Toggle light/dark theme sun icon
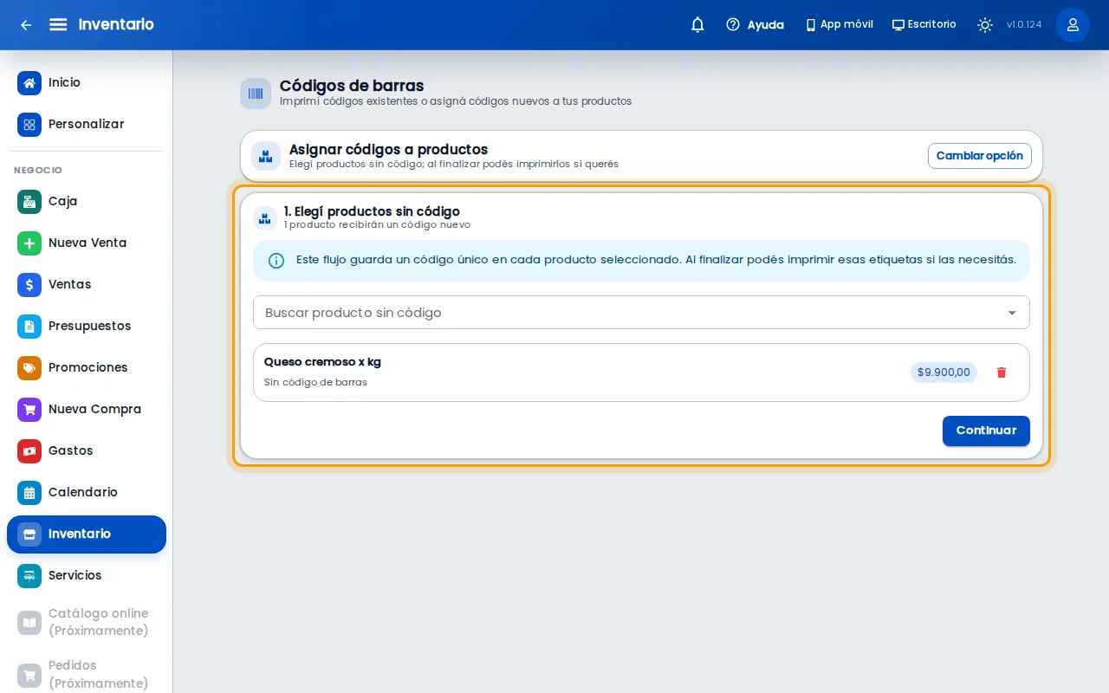This screenshot has width=1109, height=693. pos(985,25)
